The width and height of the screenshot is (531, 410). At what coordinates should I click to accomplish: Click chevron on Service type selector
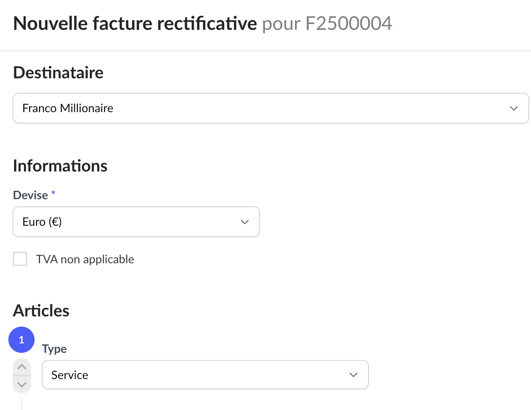click(x=354, y=375)
